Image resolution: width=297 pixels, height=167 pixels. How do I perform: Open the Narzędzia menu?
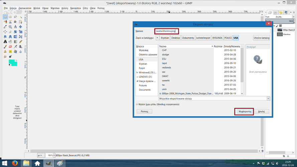click(76, 8)
